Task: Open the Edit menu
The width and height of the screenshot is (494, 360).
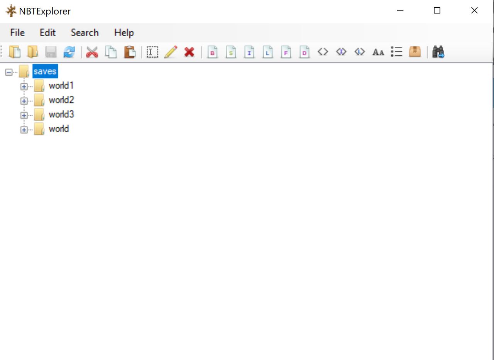Action: [x=48, y=33]
